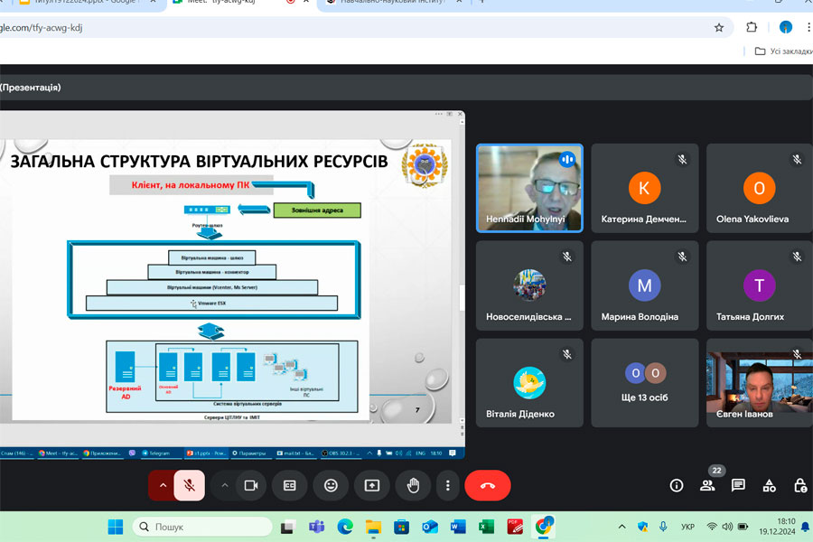This screenshot has height=542, width=813.
Task: Unmute the microphone in Meet
Action: pos(190,485)
